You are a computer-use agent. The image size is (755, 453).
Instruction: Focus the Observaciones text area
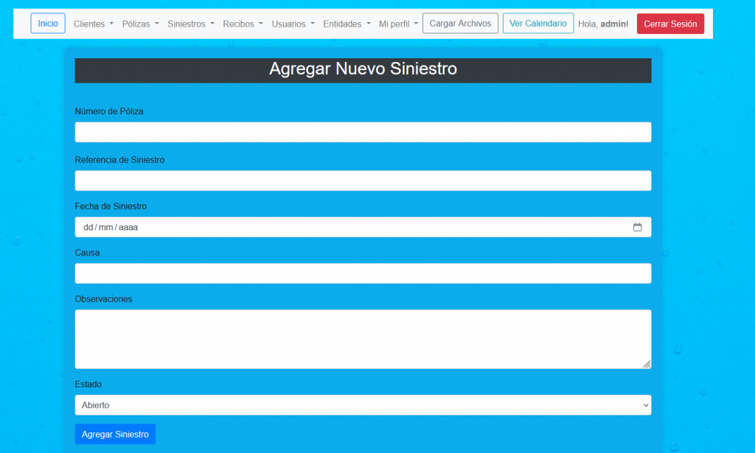coord(363,339)
